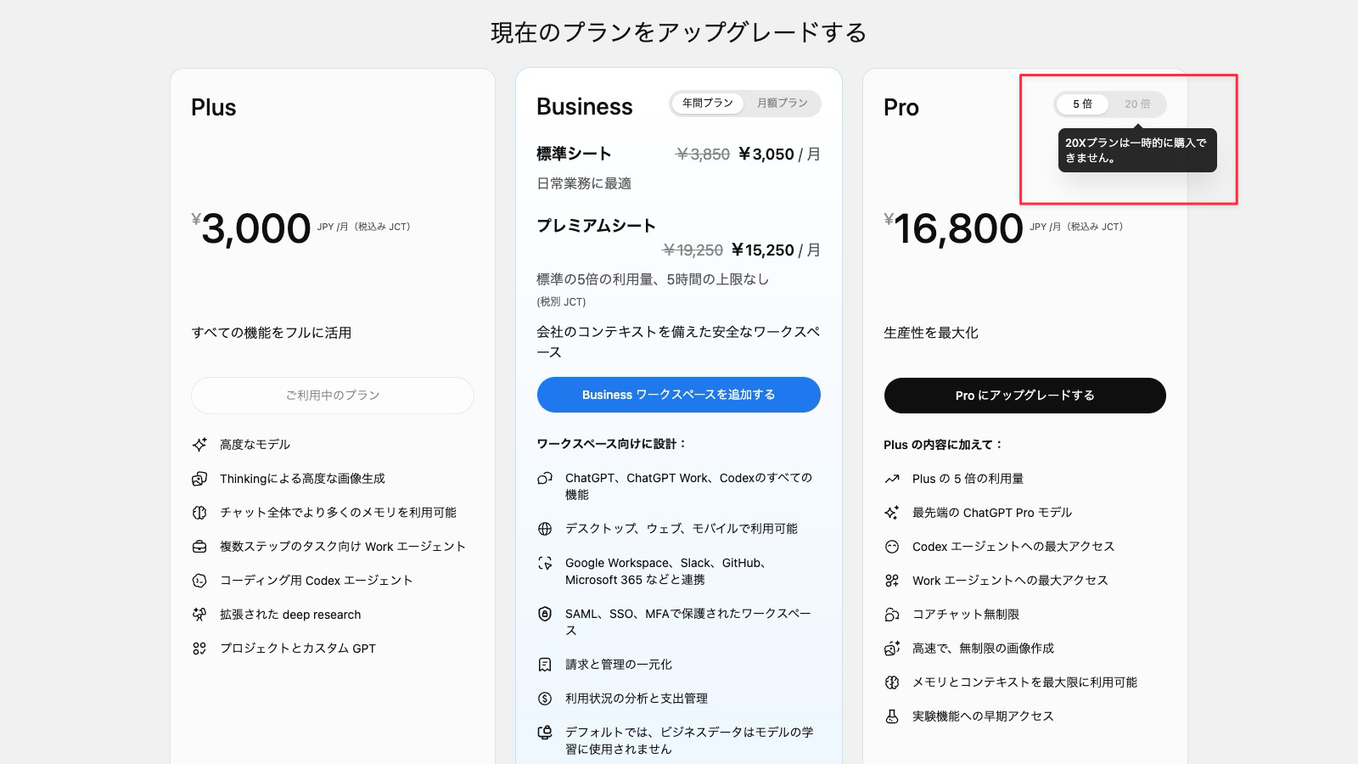Click the ワークスペース向けに設計： heading
The image size is (1358, 764).
pyautogui.click(x=612, y=444)
